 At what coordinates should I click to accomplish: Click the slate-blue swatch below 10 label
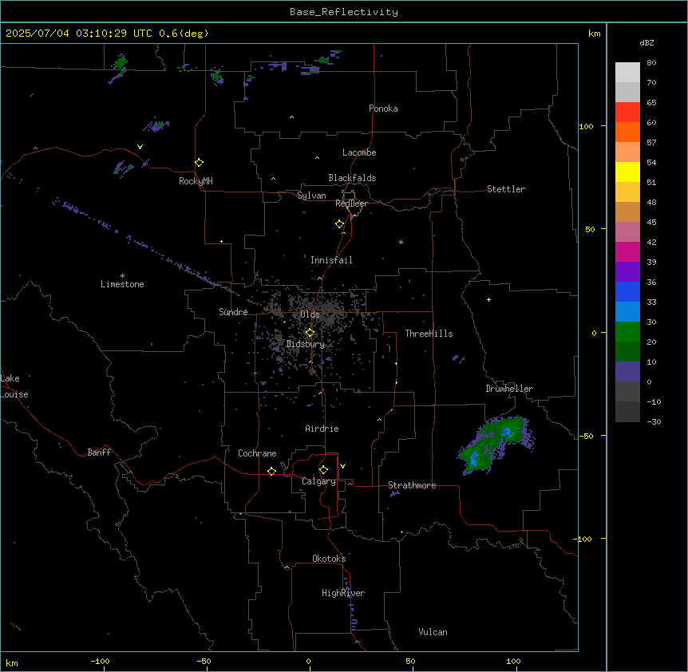click(627, 372)
